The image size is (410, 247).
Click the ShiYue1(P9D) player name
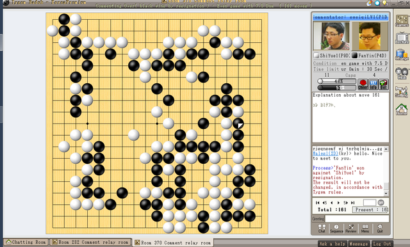(334, 56)
